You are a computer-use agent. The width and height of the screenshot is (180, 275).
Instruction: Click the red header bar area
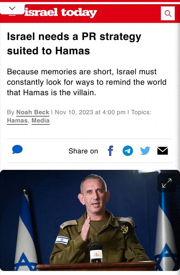click(x=90, y=12)
